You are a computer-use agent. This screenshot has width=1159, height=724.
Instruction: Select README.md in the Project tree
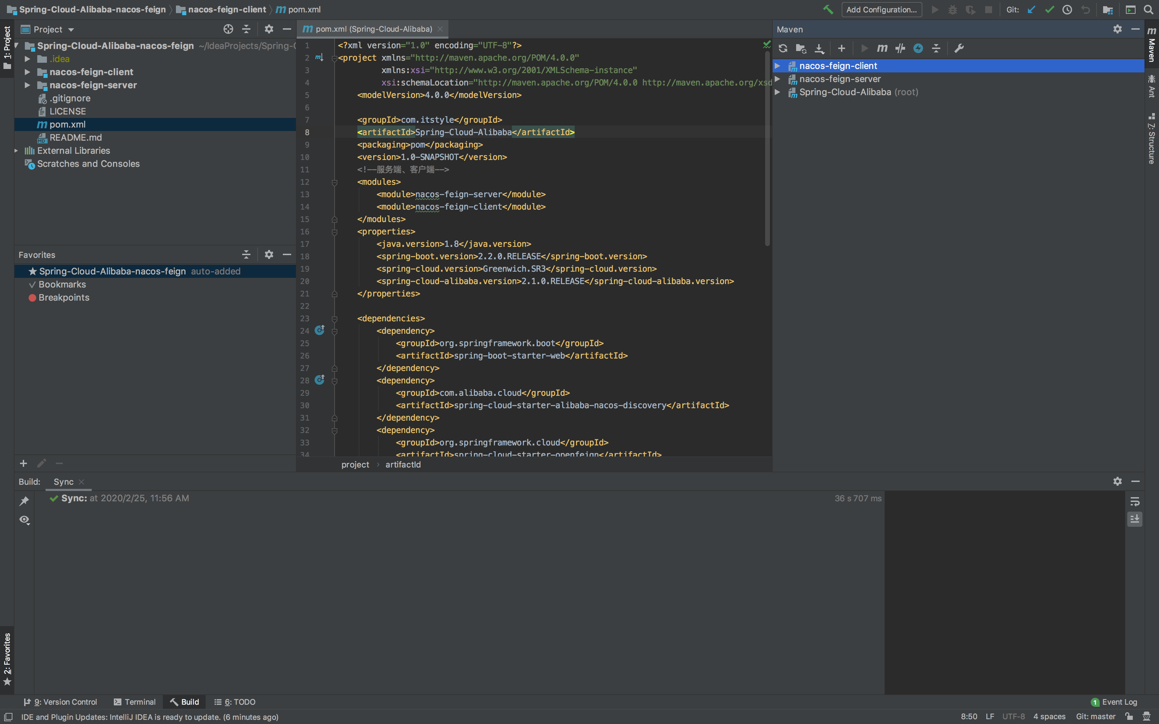[x=75, y=138]
